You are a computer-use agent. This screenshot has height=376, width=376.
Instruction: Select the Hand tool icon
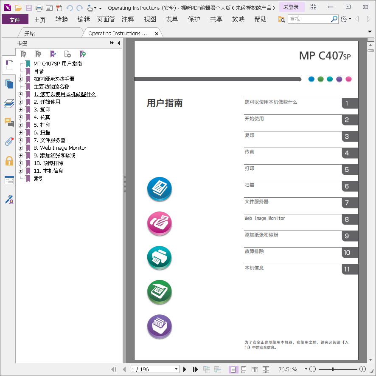pyautogui.click(x=90, y=8)
